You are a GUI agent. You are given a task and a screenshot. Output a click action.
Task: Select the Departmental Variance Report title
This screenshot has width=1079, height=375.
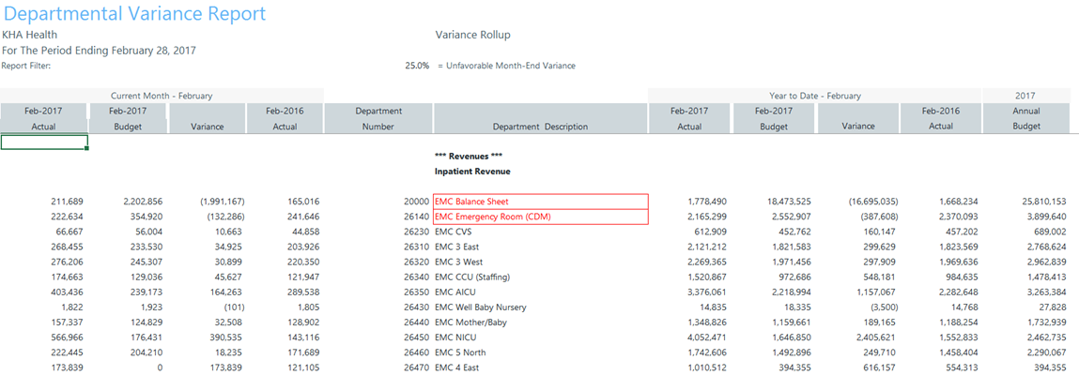[133, 14]
